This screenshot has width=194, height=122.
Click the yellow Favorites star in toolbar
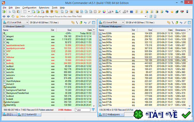coord(172,12)
